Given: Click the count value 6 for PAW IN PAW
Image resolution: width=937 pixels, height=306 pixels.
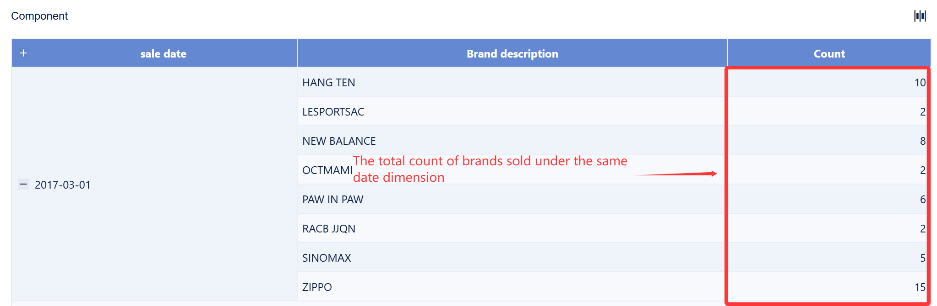Looking at the screenshot, I should click(x=922, y=200).
